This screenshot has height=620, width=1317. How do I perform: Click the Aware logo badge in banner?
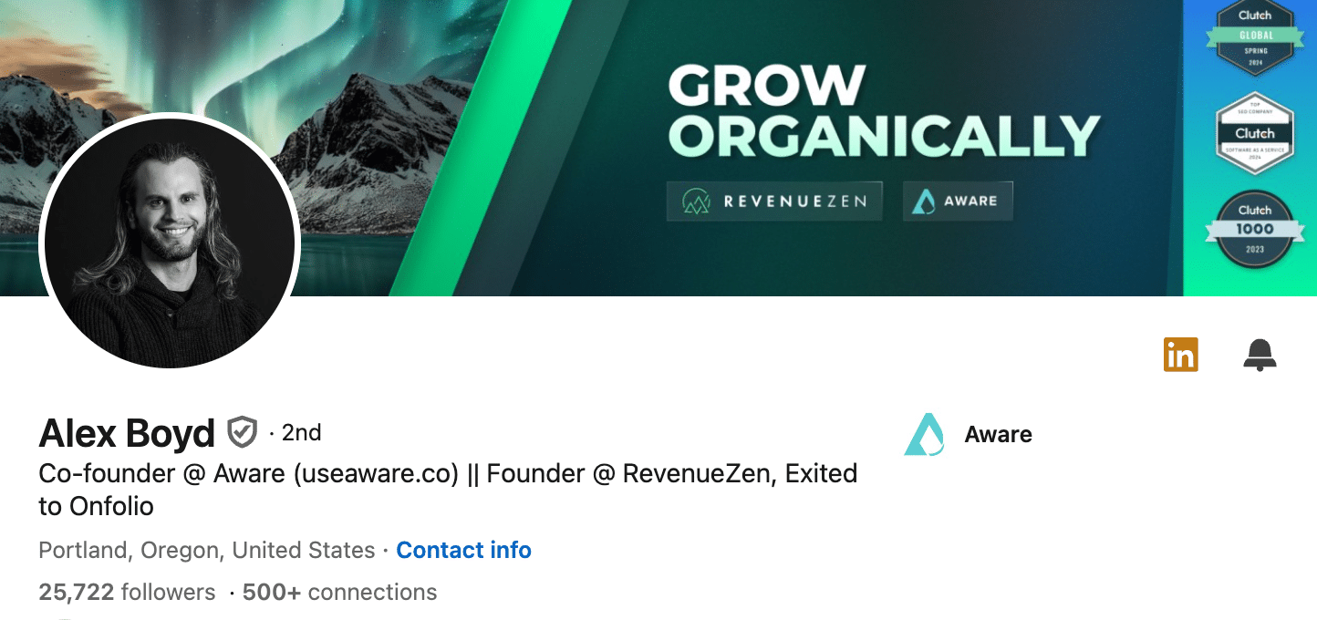point(958,201)
